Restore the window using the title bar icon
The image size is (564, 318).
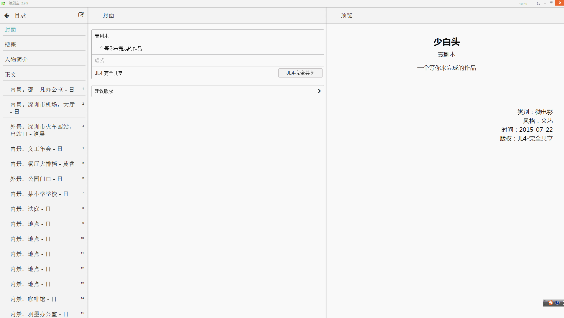[x=551, y=3]
